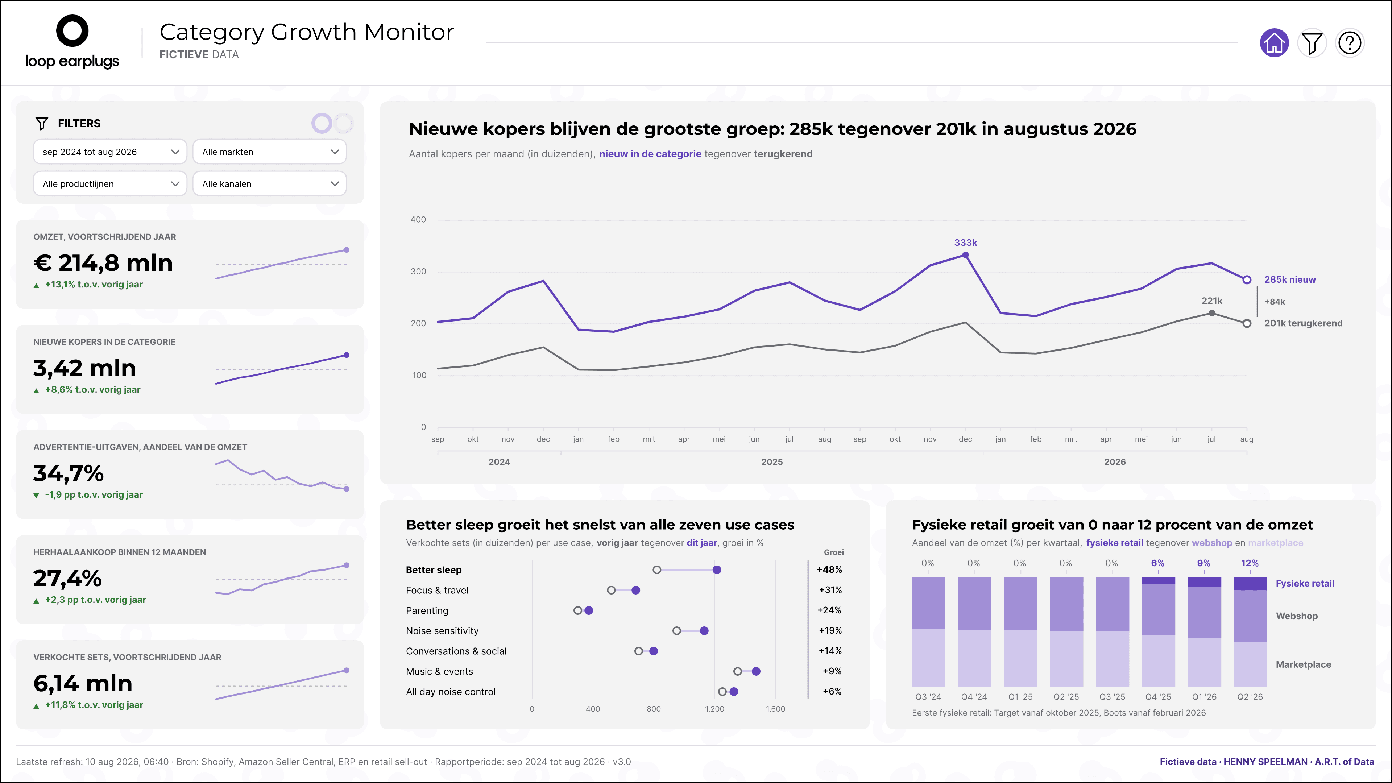Open the date range dropdown sep 2024 tot aug 2026
This screenshot has height=783, width=1392.
(x=110, y=152)
